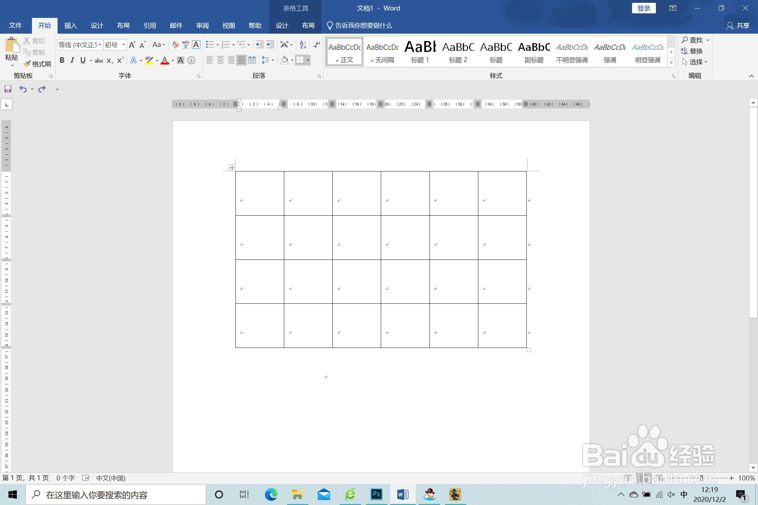Screen dimensions: 758x505
Task: Click the table move handle icon
Action: point(232,168)
